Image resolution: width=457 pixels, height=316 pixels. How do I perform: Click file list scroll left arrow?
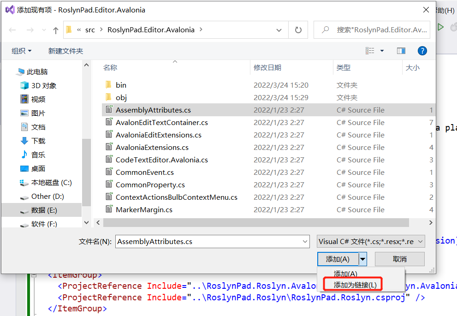point(98,223)
